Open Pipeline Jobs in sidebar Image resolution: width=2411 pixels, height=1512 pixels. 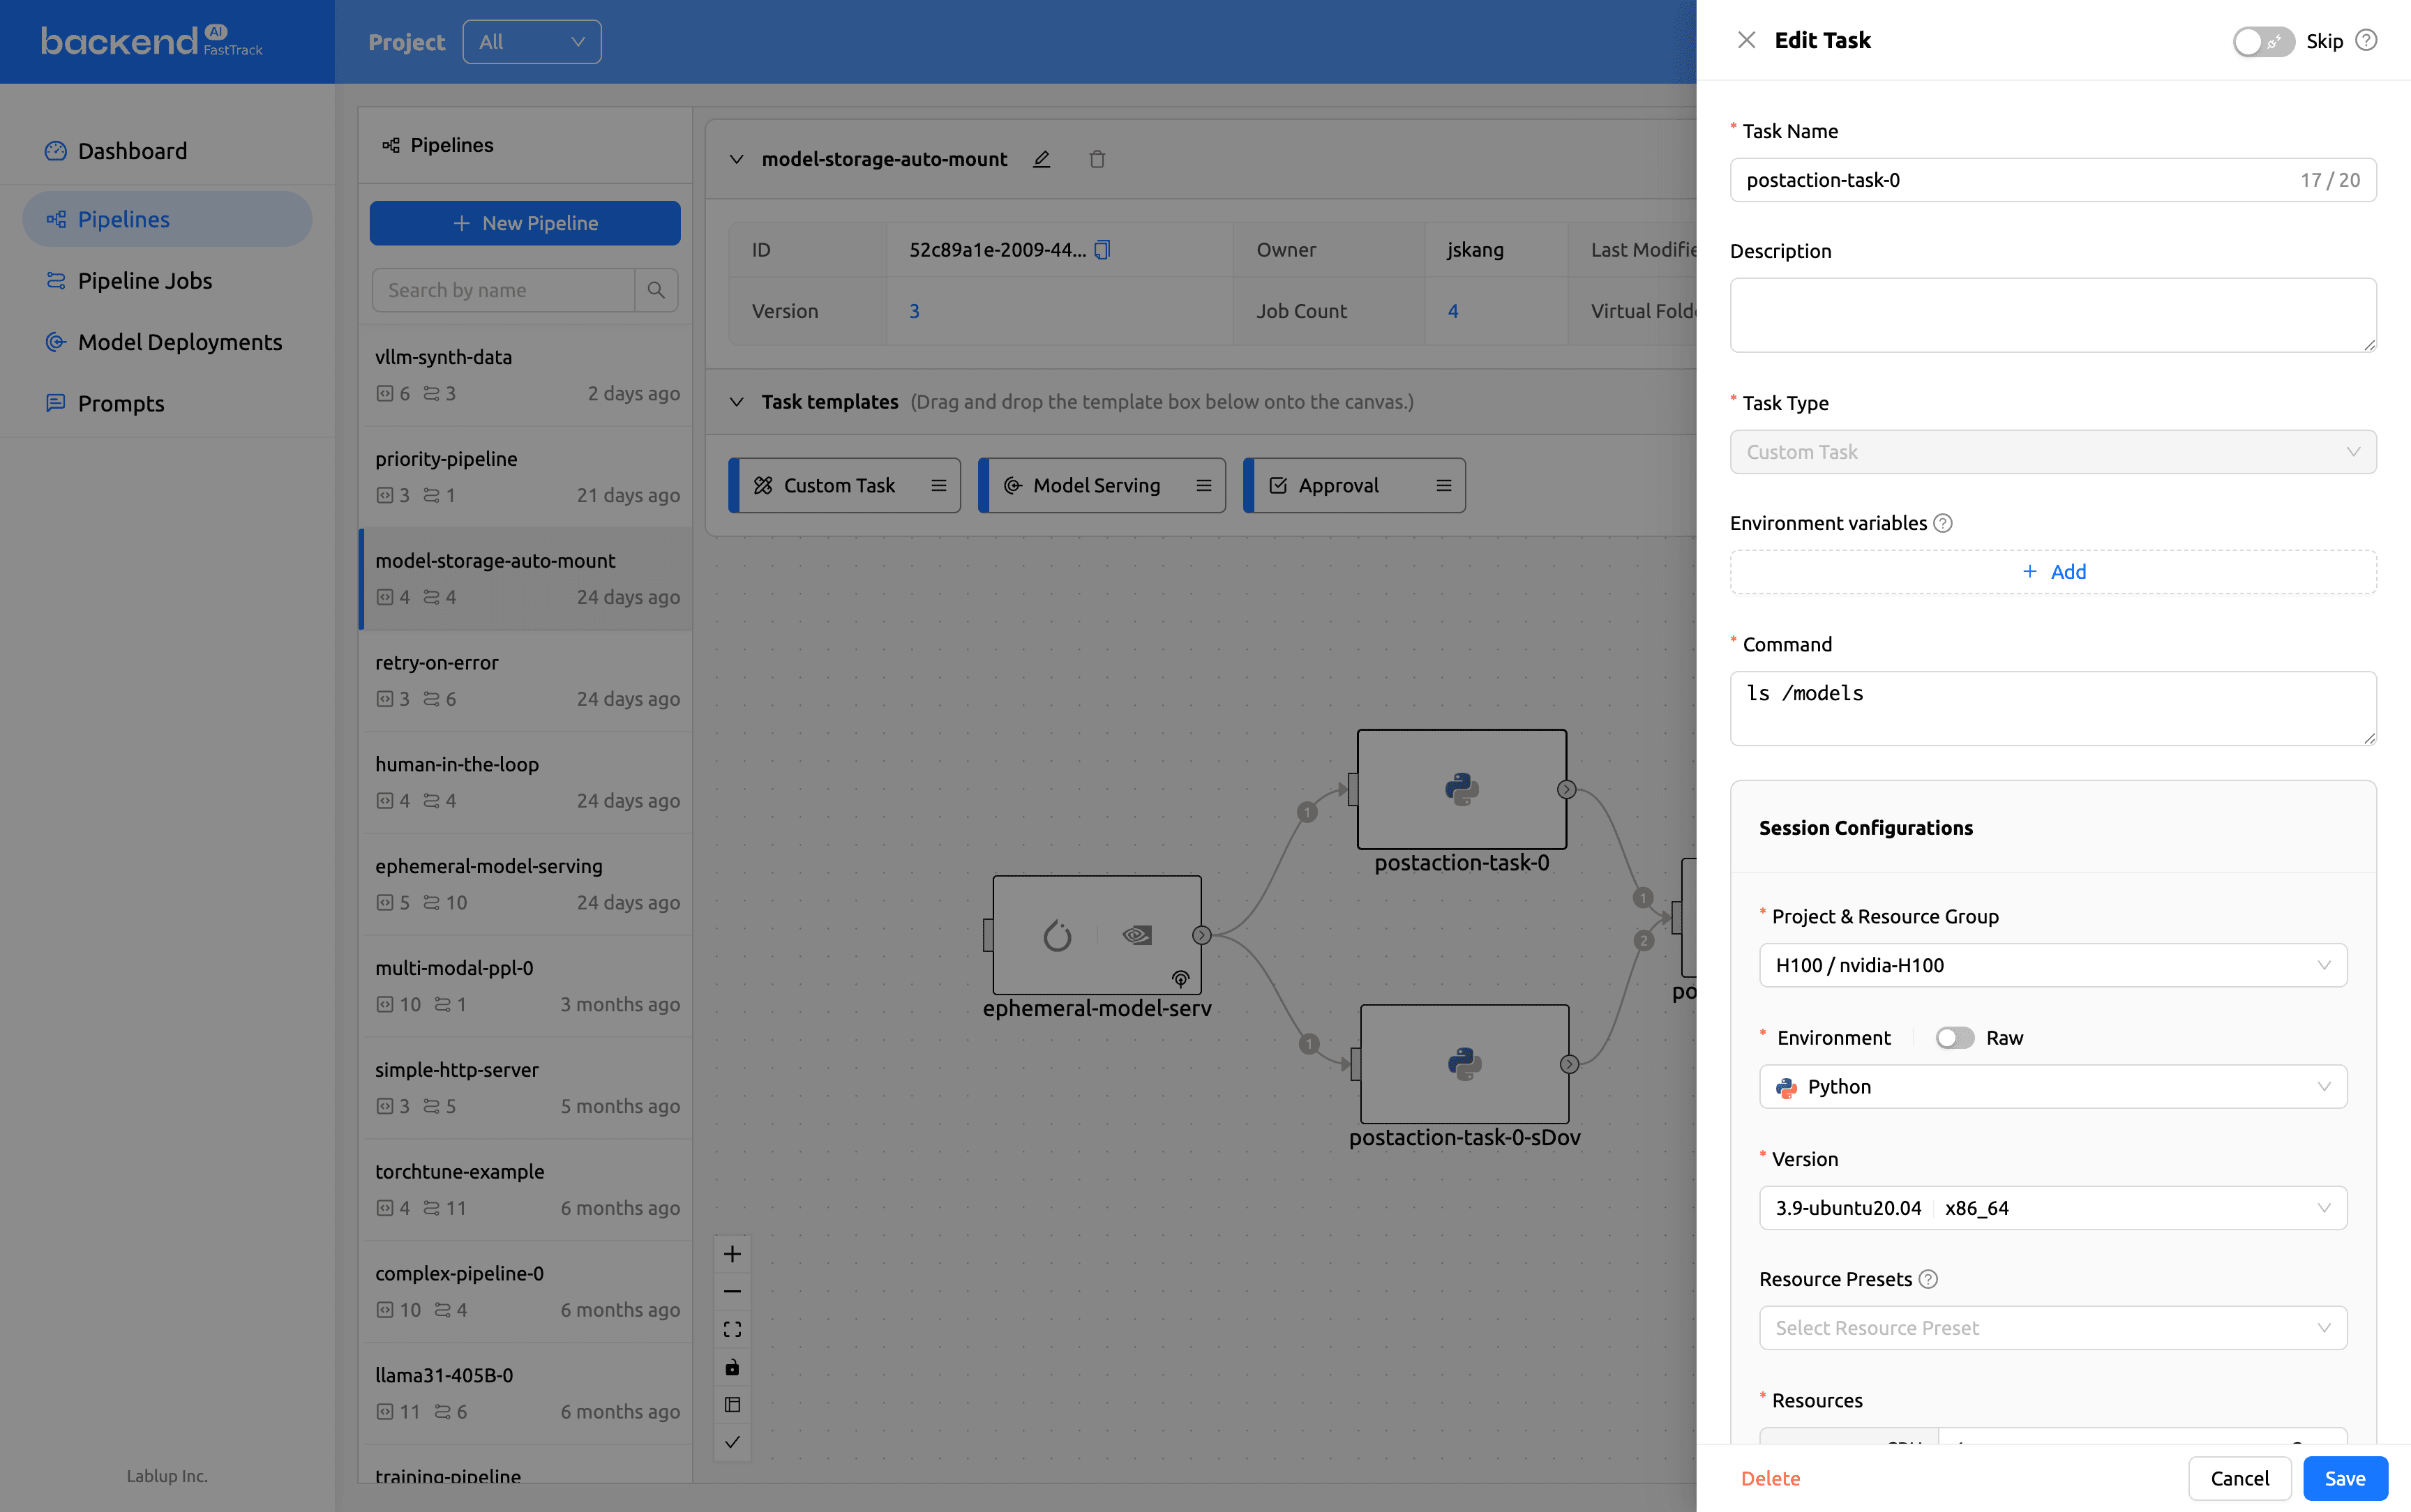[145, 281]
